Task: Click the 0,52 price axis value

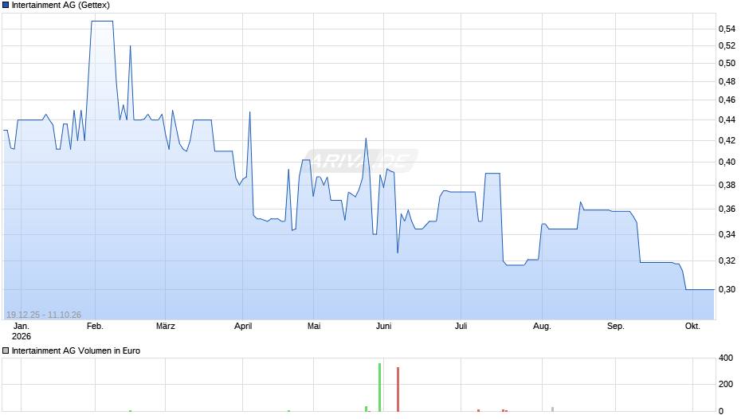Action: (727, 46)
